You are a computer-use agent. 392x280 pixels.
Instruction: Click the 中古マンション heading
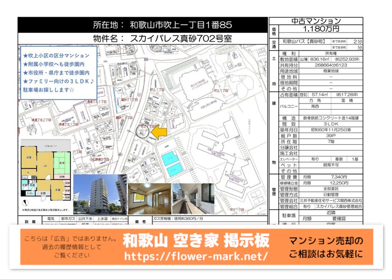pos(316,21)
